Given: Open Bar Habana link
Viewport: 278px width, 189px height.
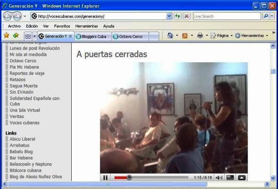Looking at the screenshot, I should 21,158.
